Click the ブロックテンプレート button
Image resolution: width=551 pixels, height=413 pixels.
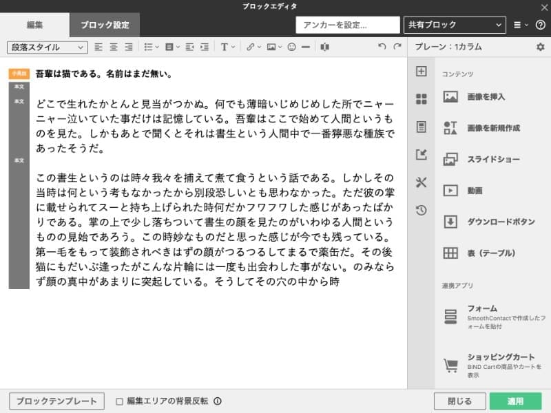pos(56,401)
